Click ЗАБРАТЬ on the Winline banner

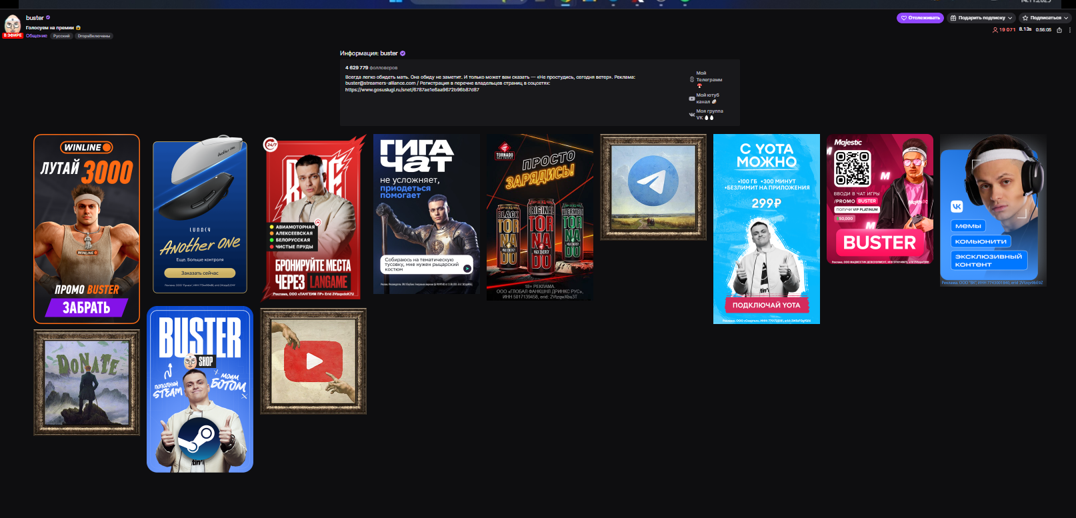(x=87, y=307)
